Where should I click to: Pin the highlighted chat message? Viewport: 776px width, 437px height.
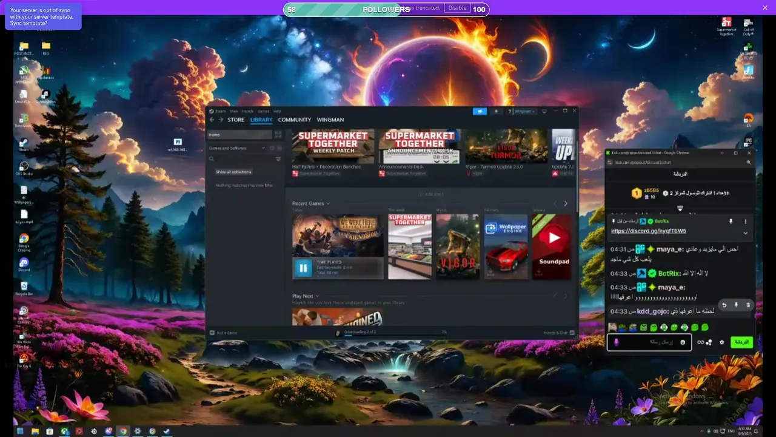[x=736, y=305]
